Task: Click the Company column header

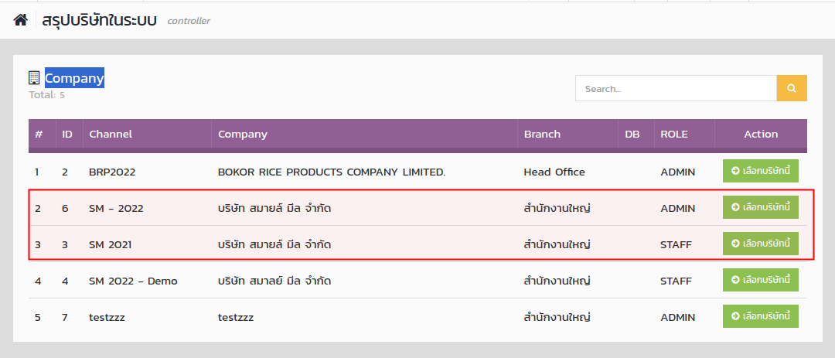Action: (243, 135)
